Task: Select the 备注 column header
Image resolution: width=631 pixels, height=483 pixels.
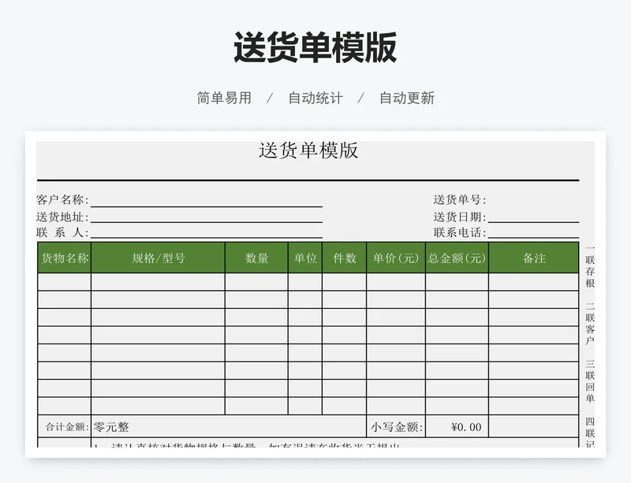Action: point(534,258)
